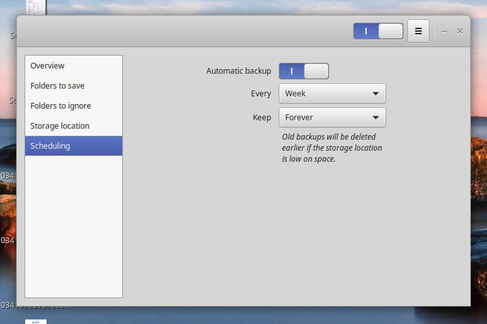Toggle the header bar backup switch
This screenshot has height=324, width=487.
tap(378, 31)
